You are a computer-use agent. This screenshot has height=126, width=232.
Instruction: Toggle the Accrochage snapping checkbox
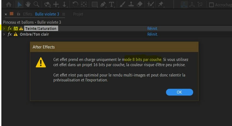click(211, 5)
